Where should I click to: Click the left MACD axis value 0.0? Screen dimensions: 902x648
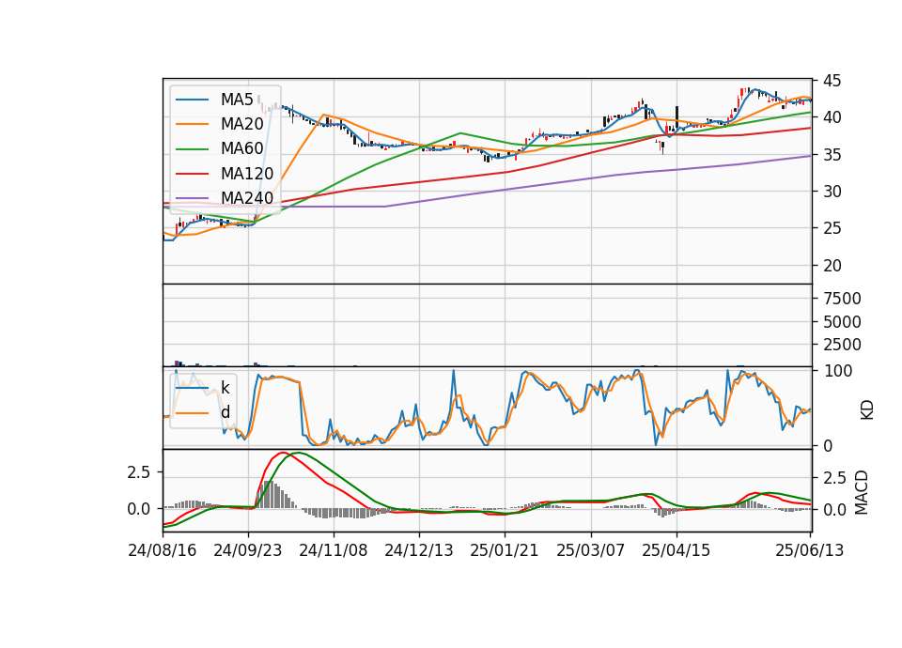[x=139, y=509]
